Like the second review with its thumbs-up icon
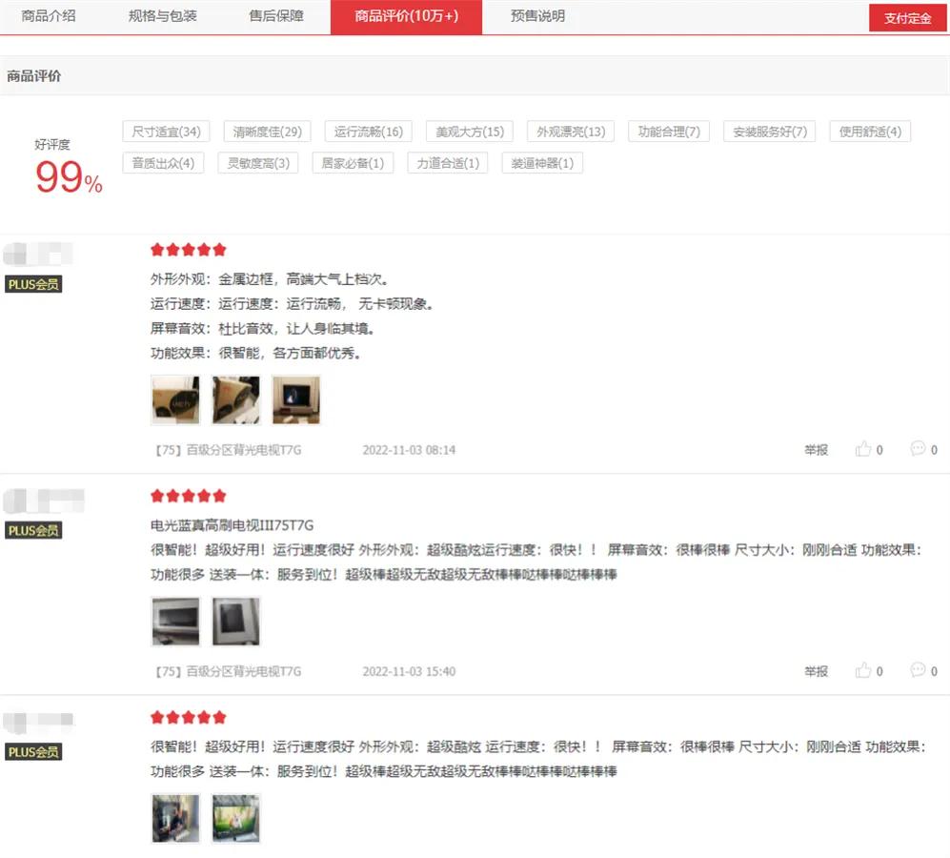This screenshot has width=950, height=858. pos(865,670)
